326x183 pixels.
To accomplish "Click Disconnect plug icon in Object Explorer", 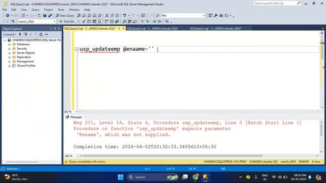I will tap(25, 35).
